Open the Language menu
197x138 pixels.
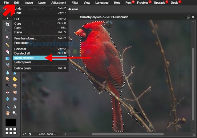[x=102, y=3]
